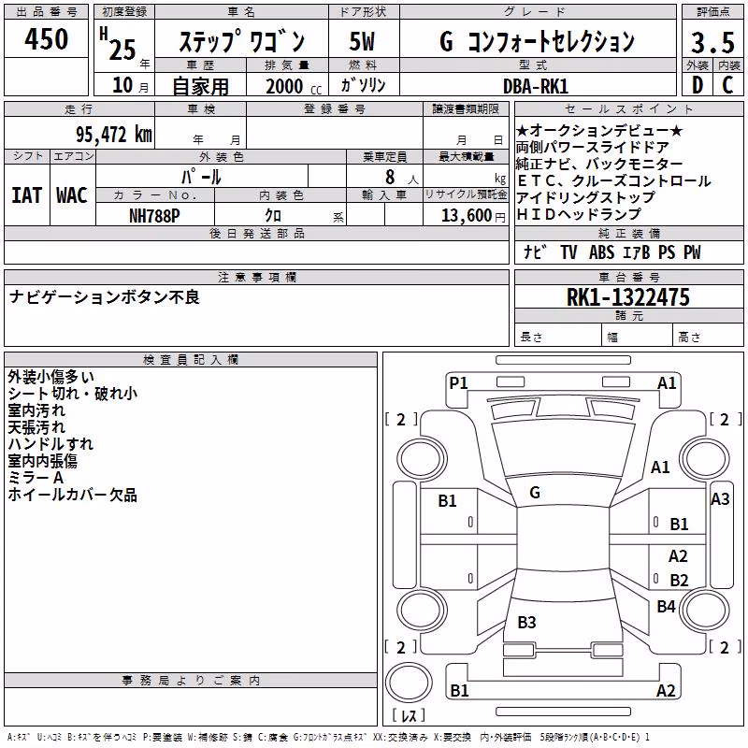Click the spare tire レス circle

point(409,683)
